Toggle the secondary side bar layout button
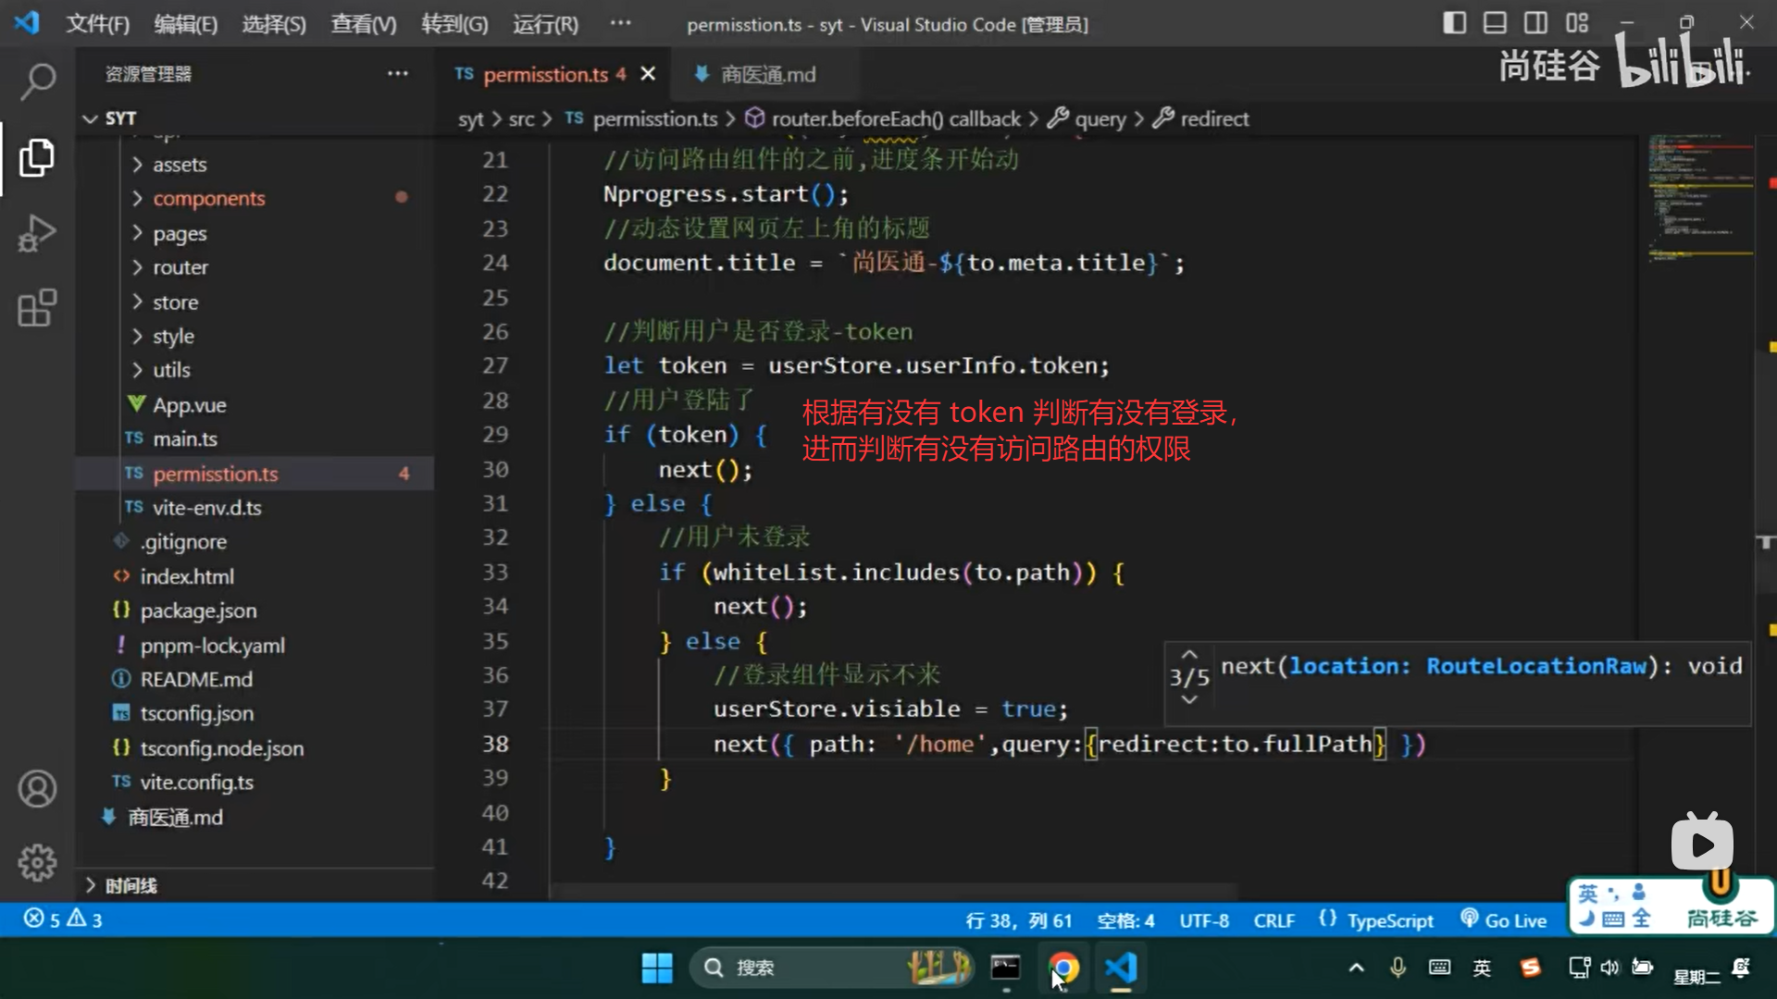Screen dimensions: 1777x999 [x=1535, y=23]
